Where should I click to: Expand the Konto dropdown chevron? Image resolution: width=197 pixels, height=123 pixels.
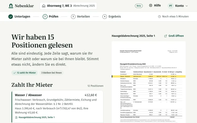click(187, 6)
